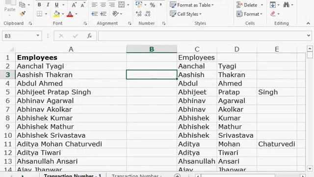
Task: Click the Copy icon
Action: tap(22, 5)
